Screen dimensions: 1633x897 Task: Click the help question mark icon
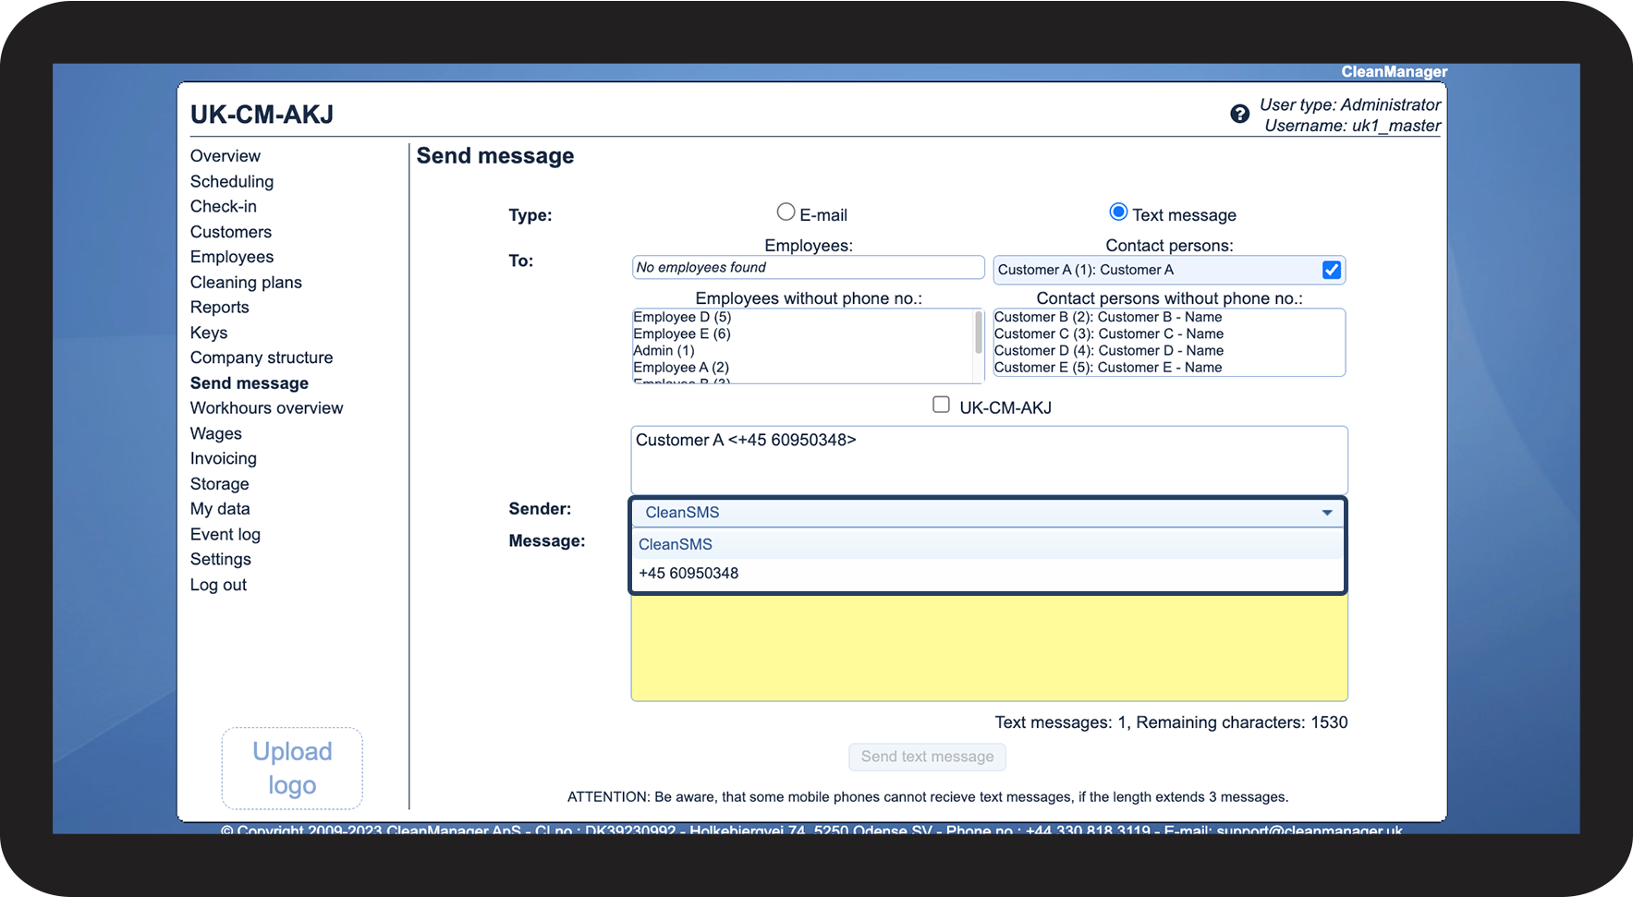[x=1239, y=115]
